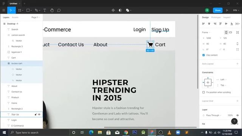
Task: Select the portrait orientation icon
Action: 226,32
